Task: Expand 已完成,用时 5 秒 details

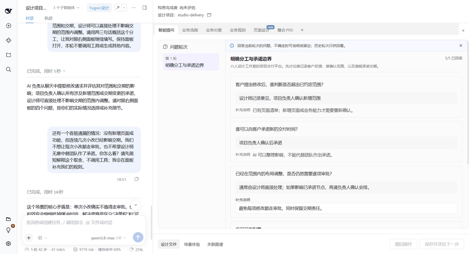Action: (46, 71)
